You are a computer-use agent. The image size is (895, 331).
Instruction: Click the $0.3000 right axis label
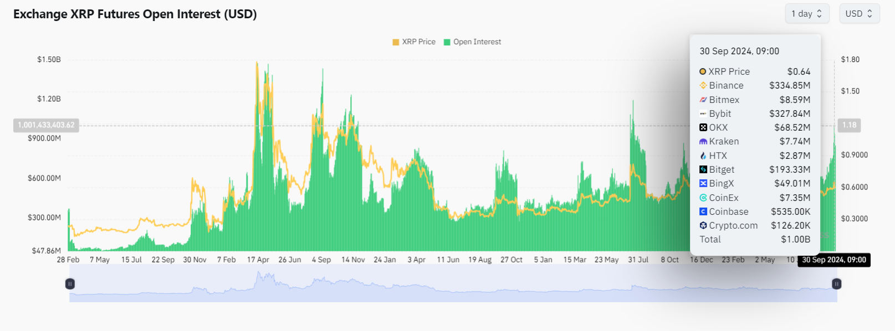point(855,219)
